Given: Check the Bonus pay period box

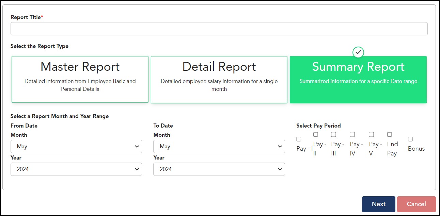Looking at the screenshot, I should pyautogui.click(x=410, y=139).
